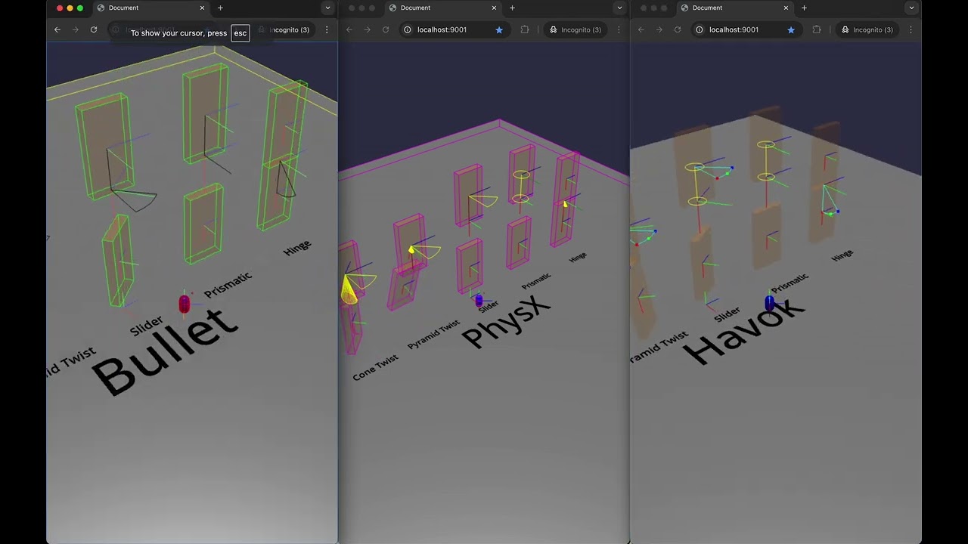The width and height of the screenshot is (968, 544).
Task: Open a new tab in the Bullet window
Action: coord(220,8)
